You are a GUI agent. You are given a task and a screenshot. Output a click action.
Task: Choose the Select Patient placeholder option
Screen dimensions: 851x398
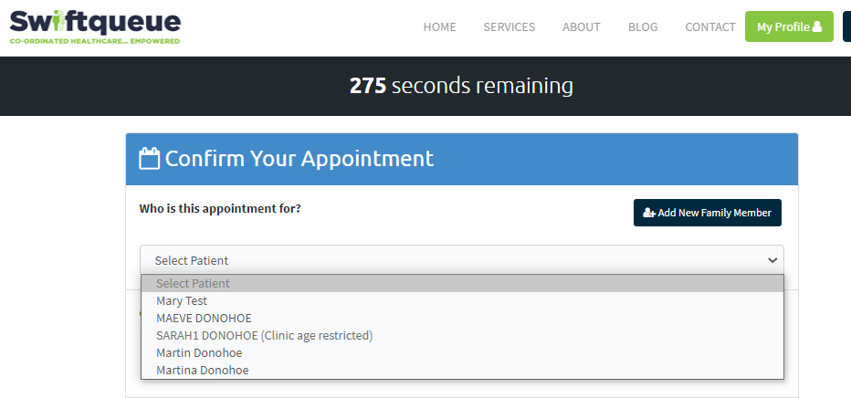tap(193, 283)
